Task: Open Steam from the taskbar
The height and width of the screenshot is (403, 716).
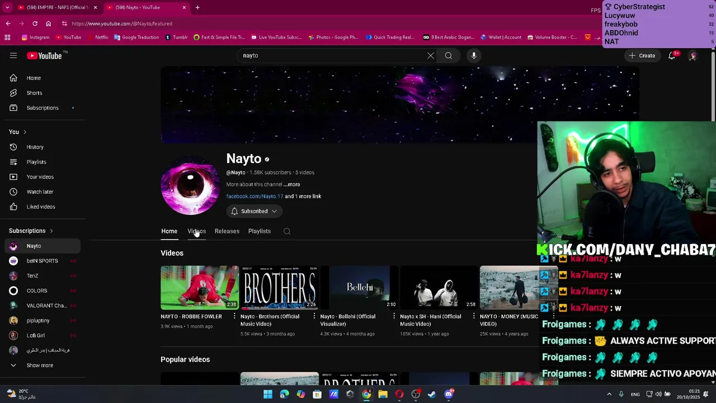Action: [432, 394]
